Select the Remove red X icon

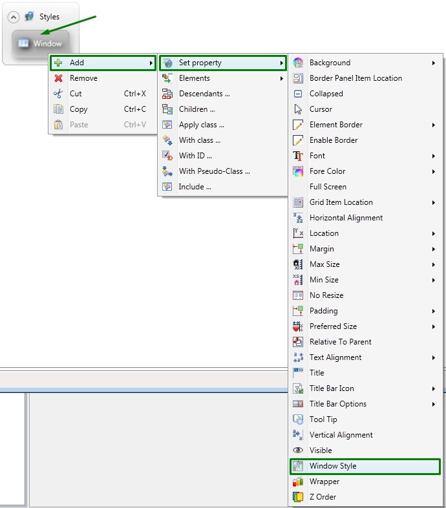point(58,78)
